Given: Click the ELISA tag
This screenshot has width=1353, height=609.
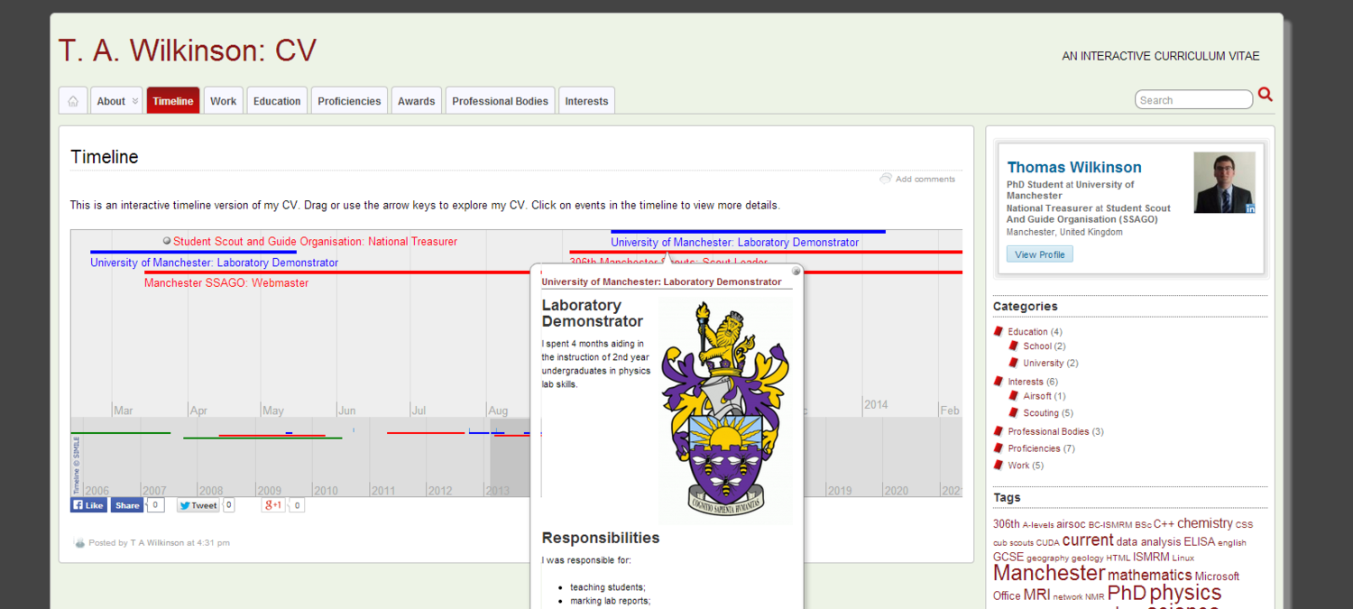Looking at the screenshot, I should [x=1199, y=541].
